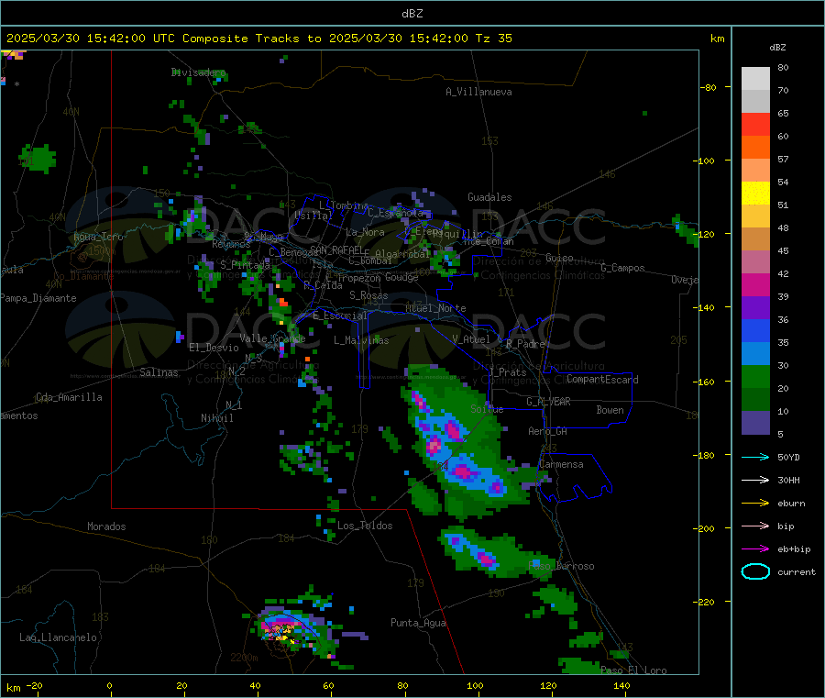
Task: Select the 10 dBZ slate purple swatch
Action: point(755,423)
